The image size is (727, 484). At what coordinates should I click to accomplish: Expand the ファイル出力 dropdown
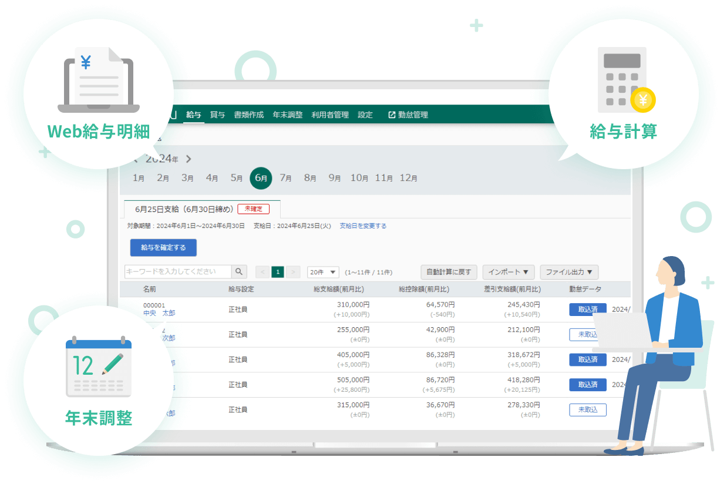click(x=569, y=273)
